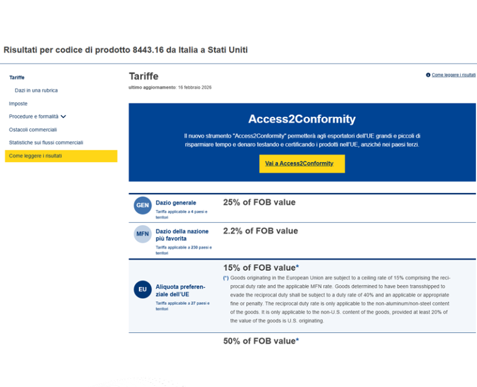Click the asterisk after 50% of FOB value
The width and height of the screenshot is (477, 387).
click(298, 341)
